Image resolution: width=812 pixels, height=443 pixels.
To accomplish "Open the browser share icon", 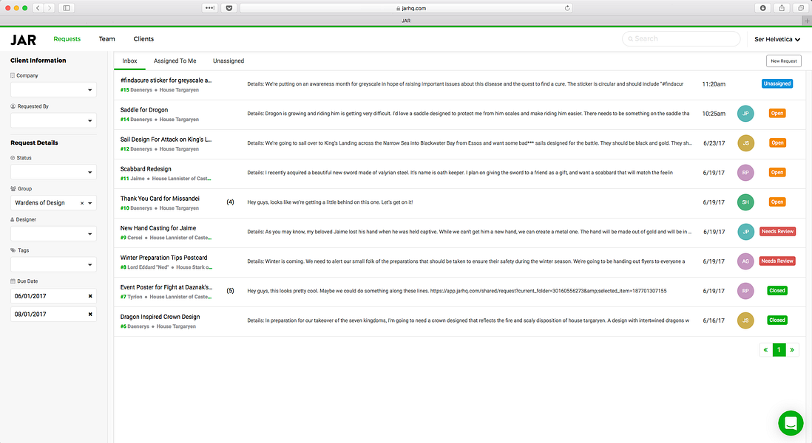I will (782, 8).
